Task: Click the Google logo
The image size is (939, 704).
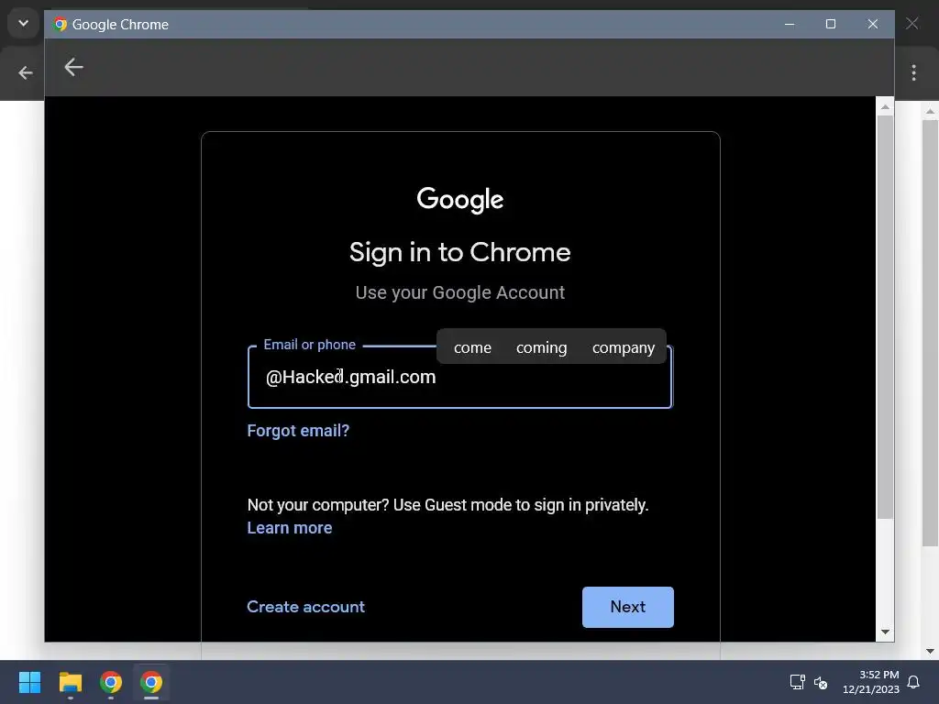Action: coord(460,199)
